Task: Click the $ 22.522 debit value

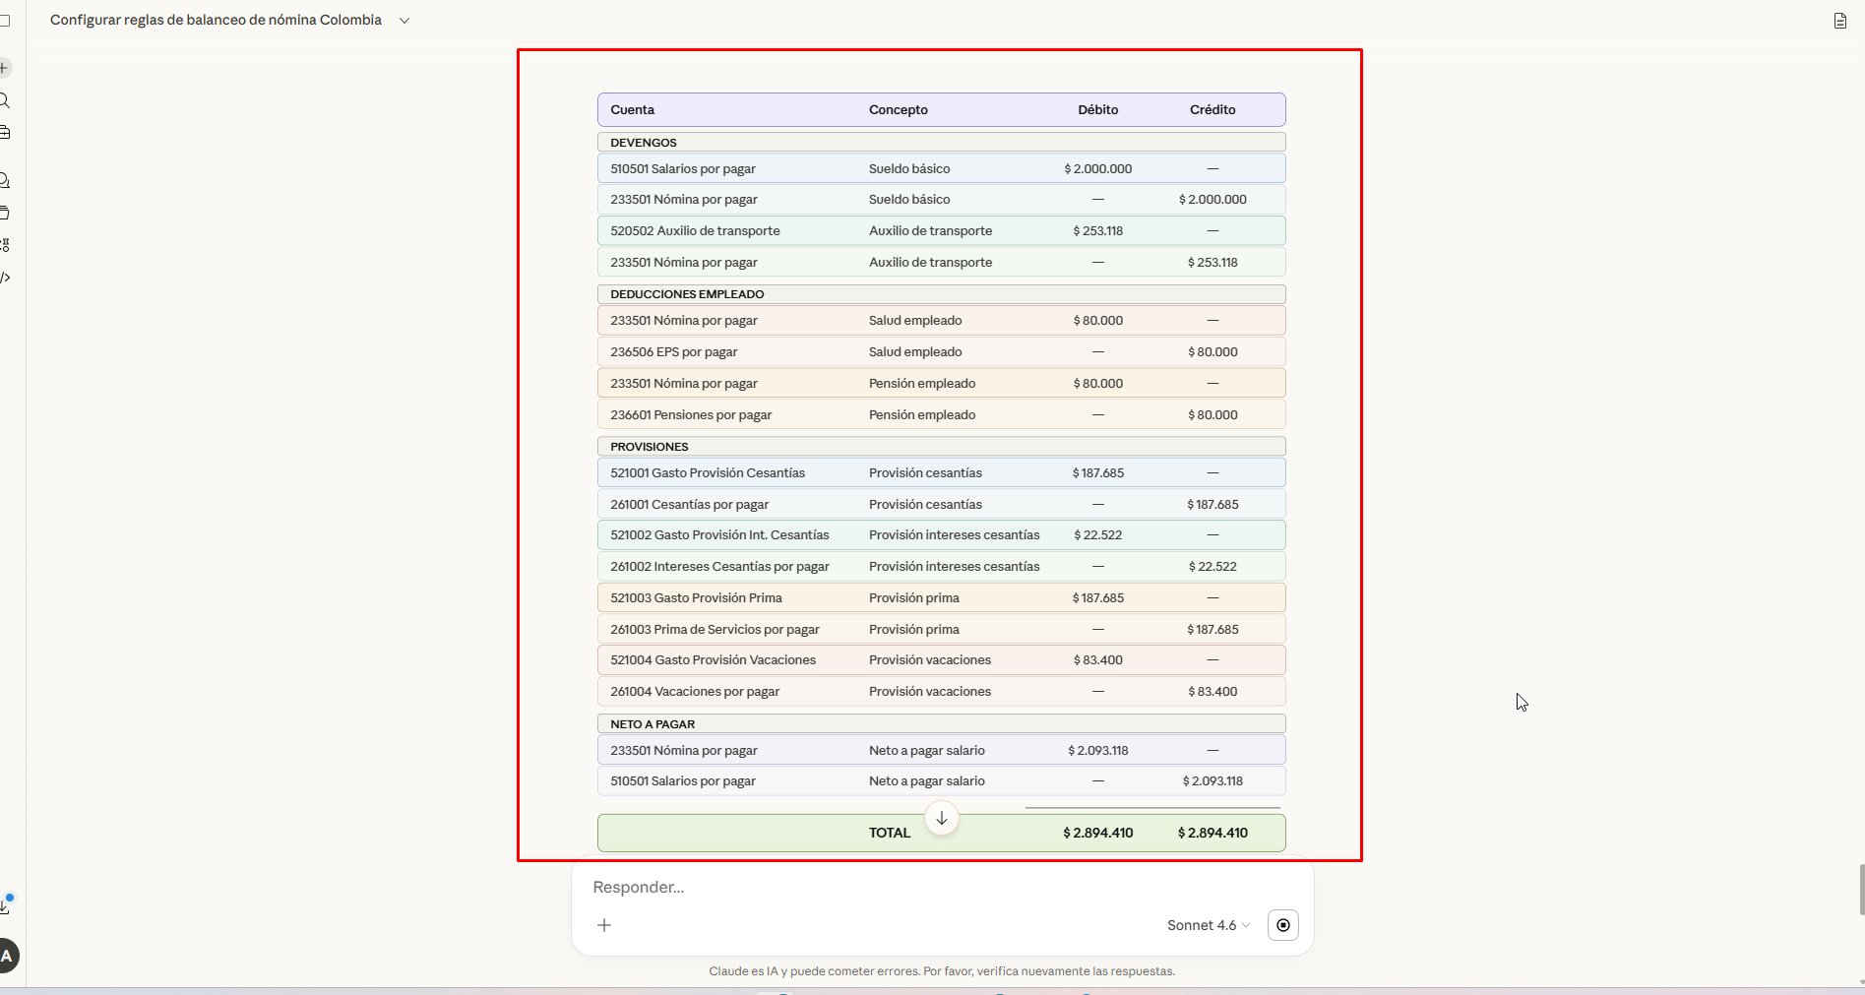Action: tap(1098, 534)
